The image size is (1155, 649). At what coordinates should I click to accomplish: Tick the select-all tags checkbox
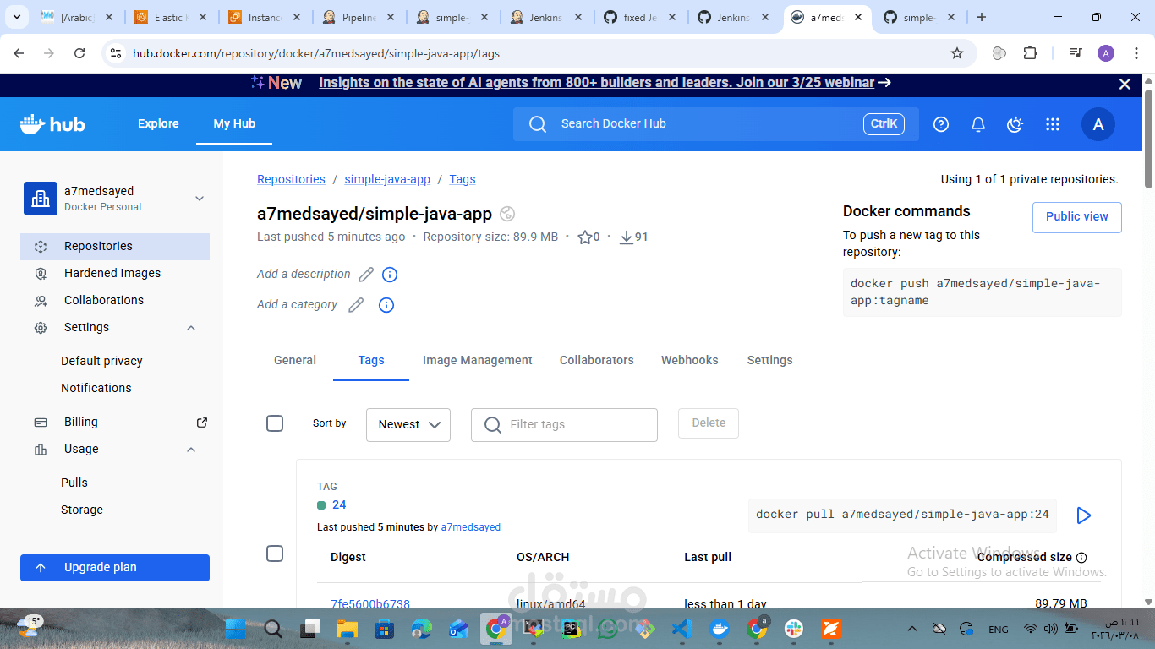(x=275, y=423)
